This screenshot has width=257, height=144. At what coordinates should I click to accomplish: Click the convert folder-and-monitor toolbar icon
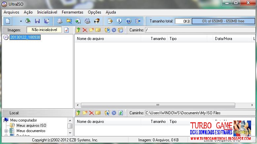(x=69, y=21)
